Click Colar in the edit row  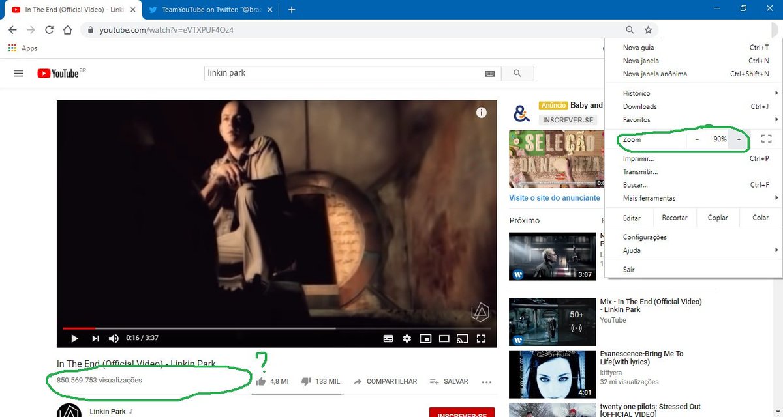click(761, 218)
